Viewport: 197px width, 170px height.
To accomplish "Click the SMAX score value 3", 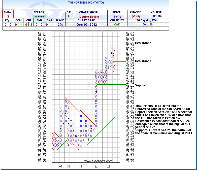I will [8, 16].
